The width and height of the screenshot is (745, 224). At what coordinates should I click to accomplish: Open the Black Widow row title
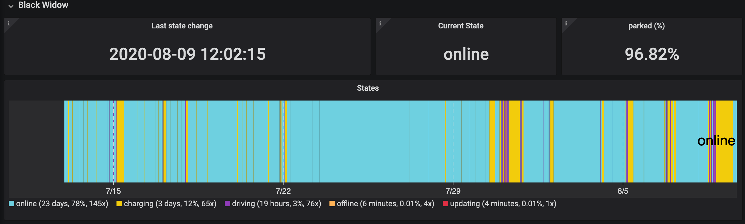pos(43,5)
